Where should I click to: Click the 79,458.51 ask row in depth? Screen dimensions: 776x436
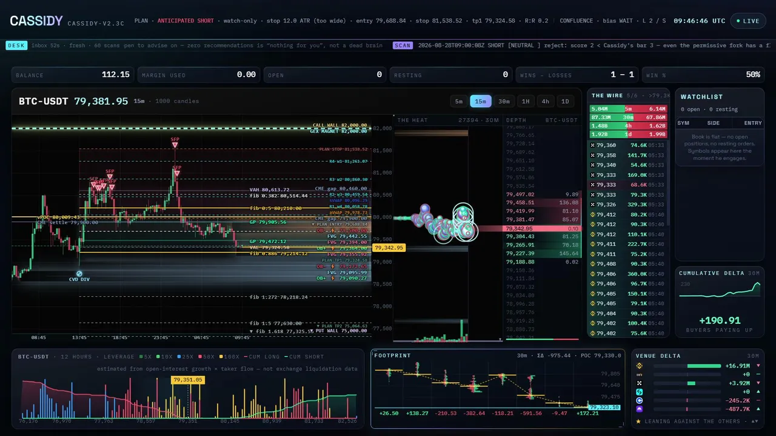543,203
